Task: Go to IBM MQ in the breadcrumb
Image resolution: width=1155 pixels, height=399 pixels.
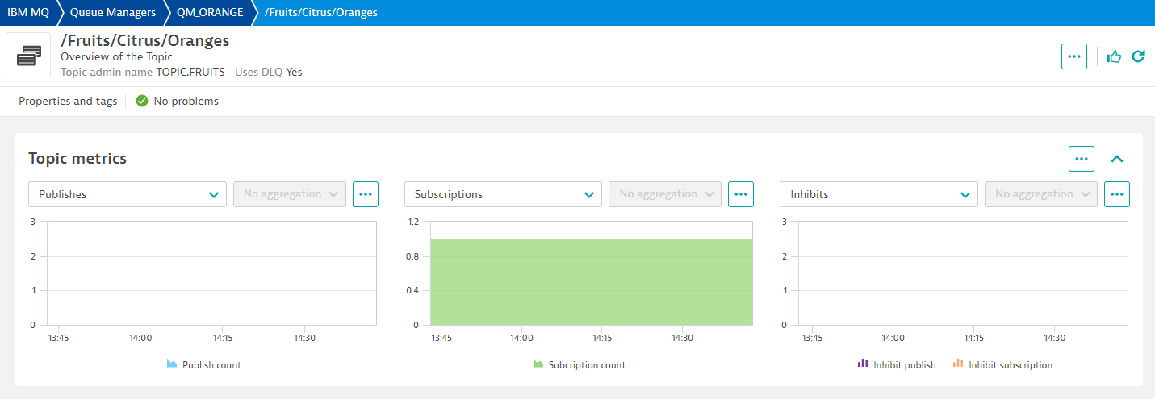Action: coord(28,12)
